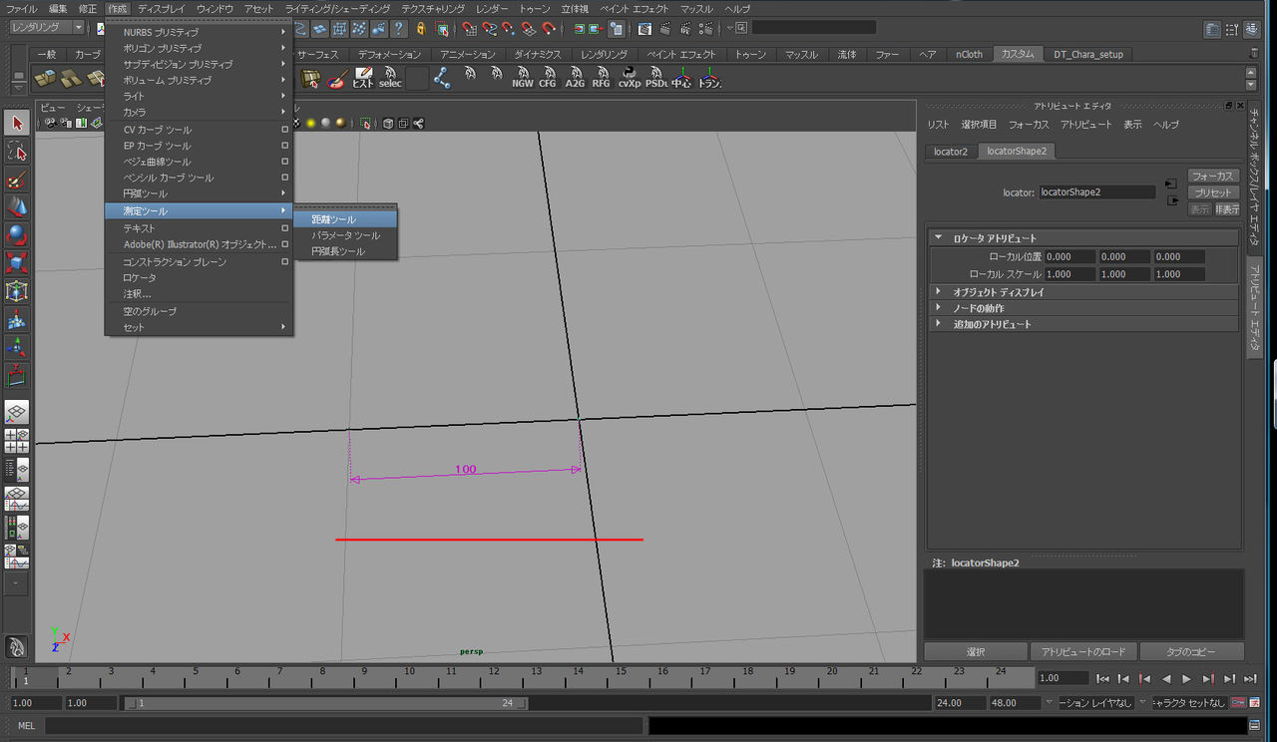Screen dimensions: 1277x742
Task: Open the ヘルプ menu in Attribute Editor
Action: click(1165, 125)
